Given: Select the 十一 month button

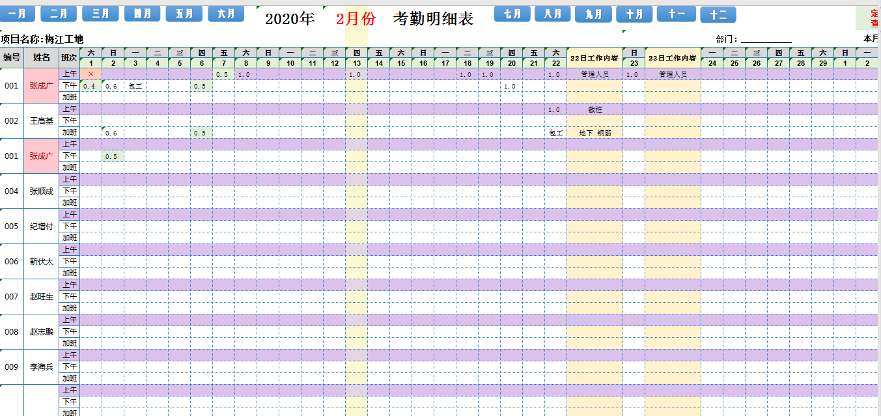Looking at the screenshot, I should tap(676, 12).
